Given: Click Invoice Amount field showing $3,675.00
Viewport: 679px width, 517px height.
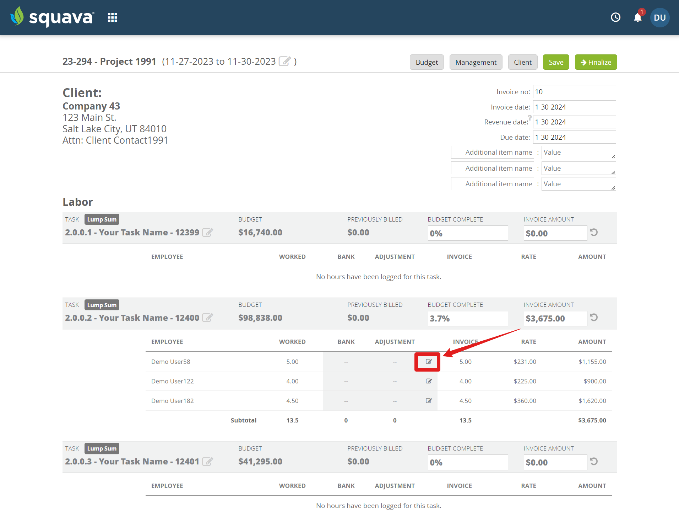Looking at the screenshot, I should (555, 319).
